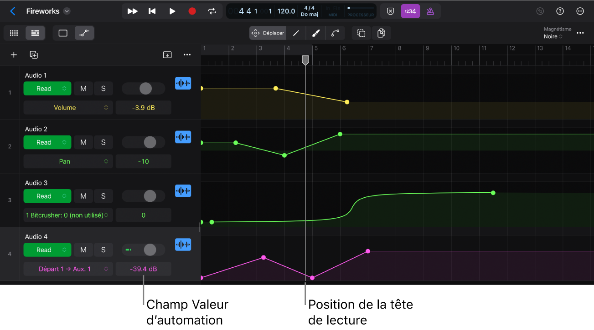Solo the Audio 4 track
594x330 pixels.
[x=103, y=250]
